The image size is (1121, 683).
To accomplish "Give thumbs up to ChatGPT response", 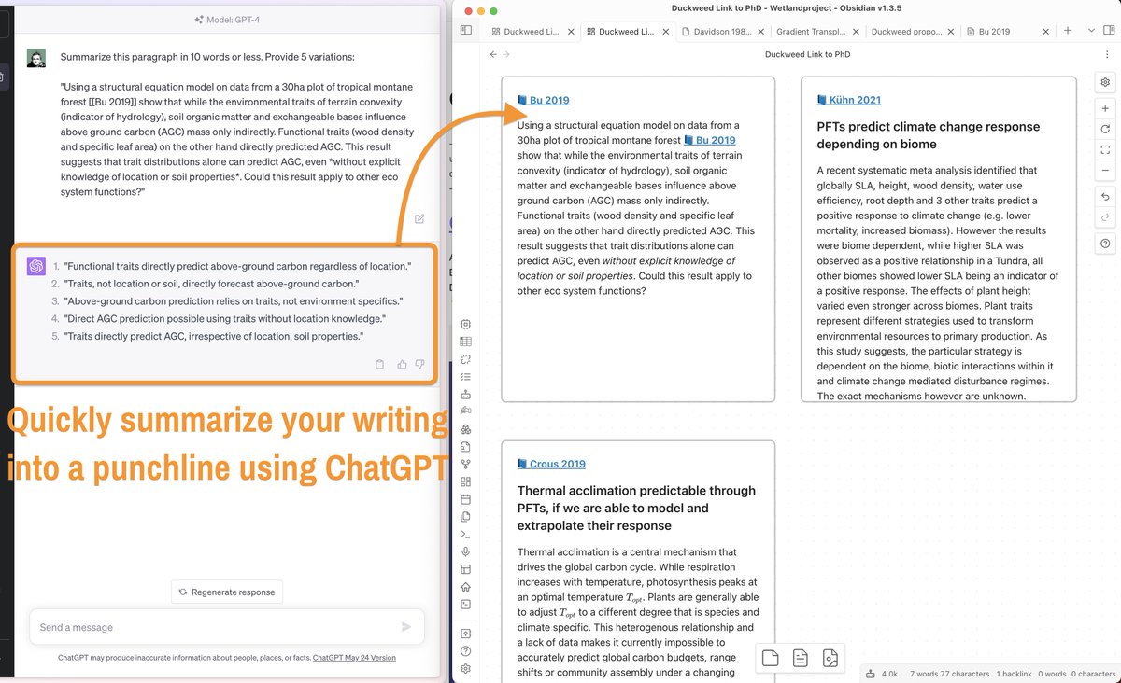I will (401, 364).
